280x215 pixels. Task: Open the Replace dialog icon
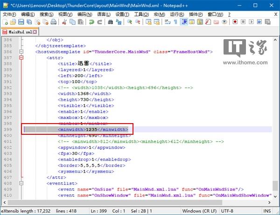(119, 22)
